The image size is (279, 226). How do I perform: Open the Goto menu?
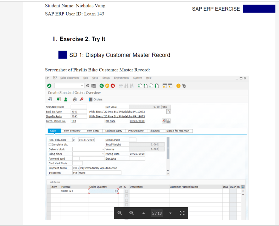pyautogui.click(x=95, y=78)
